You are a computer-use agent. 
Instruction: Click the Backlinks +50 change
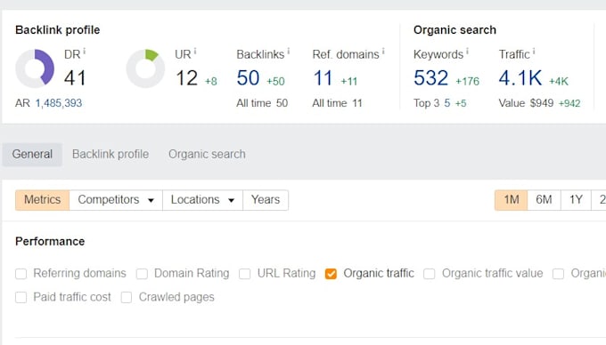click(x=275, y=81)
